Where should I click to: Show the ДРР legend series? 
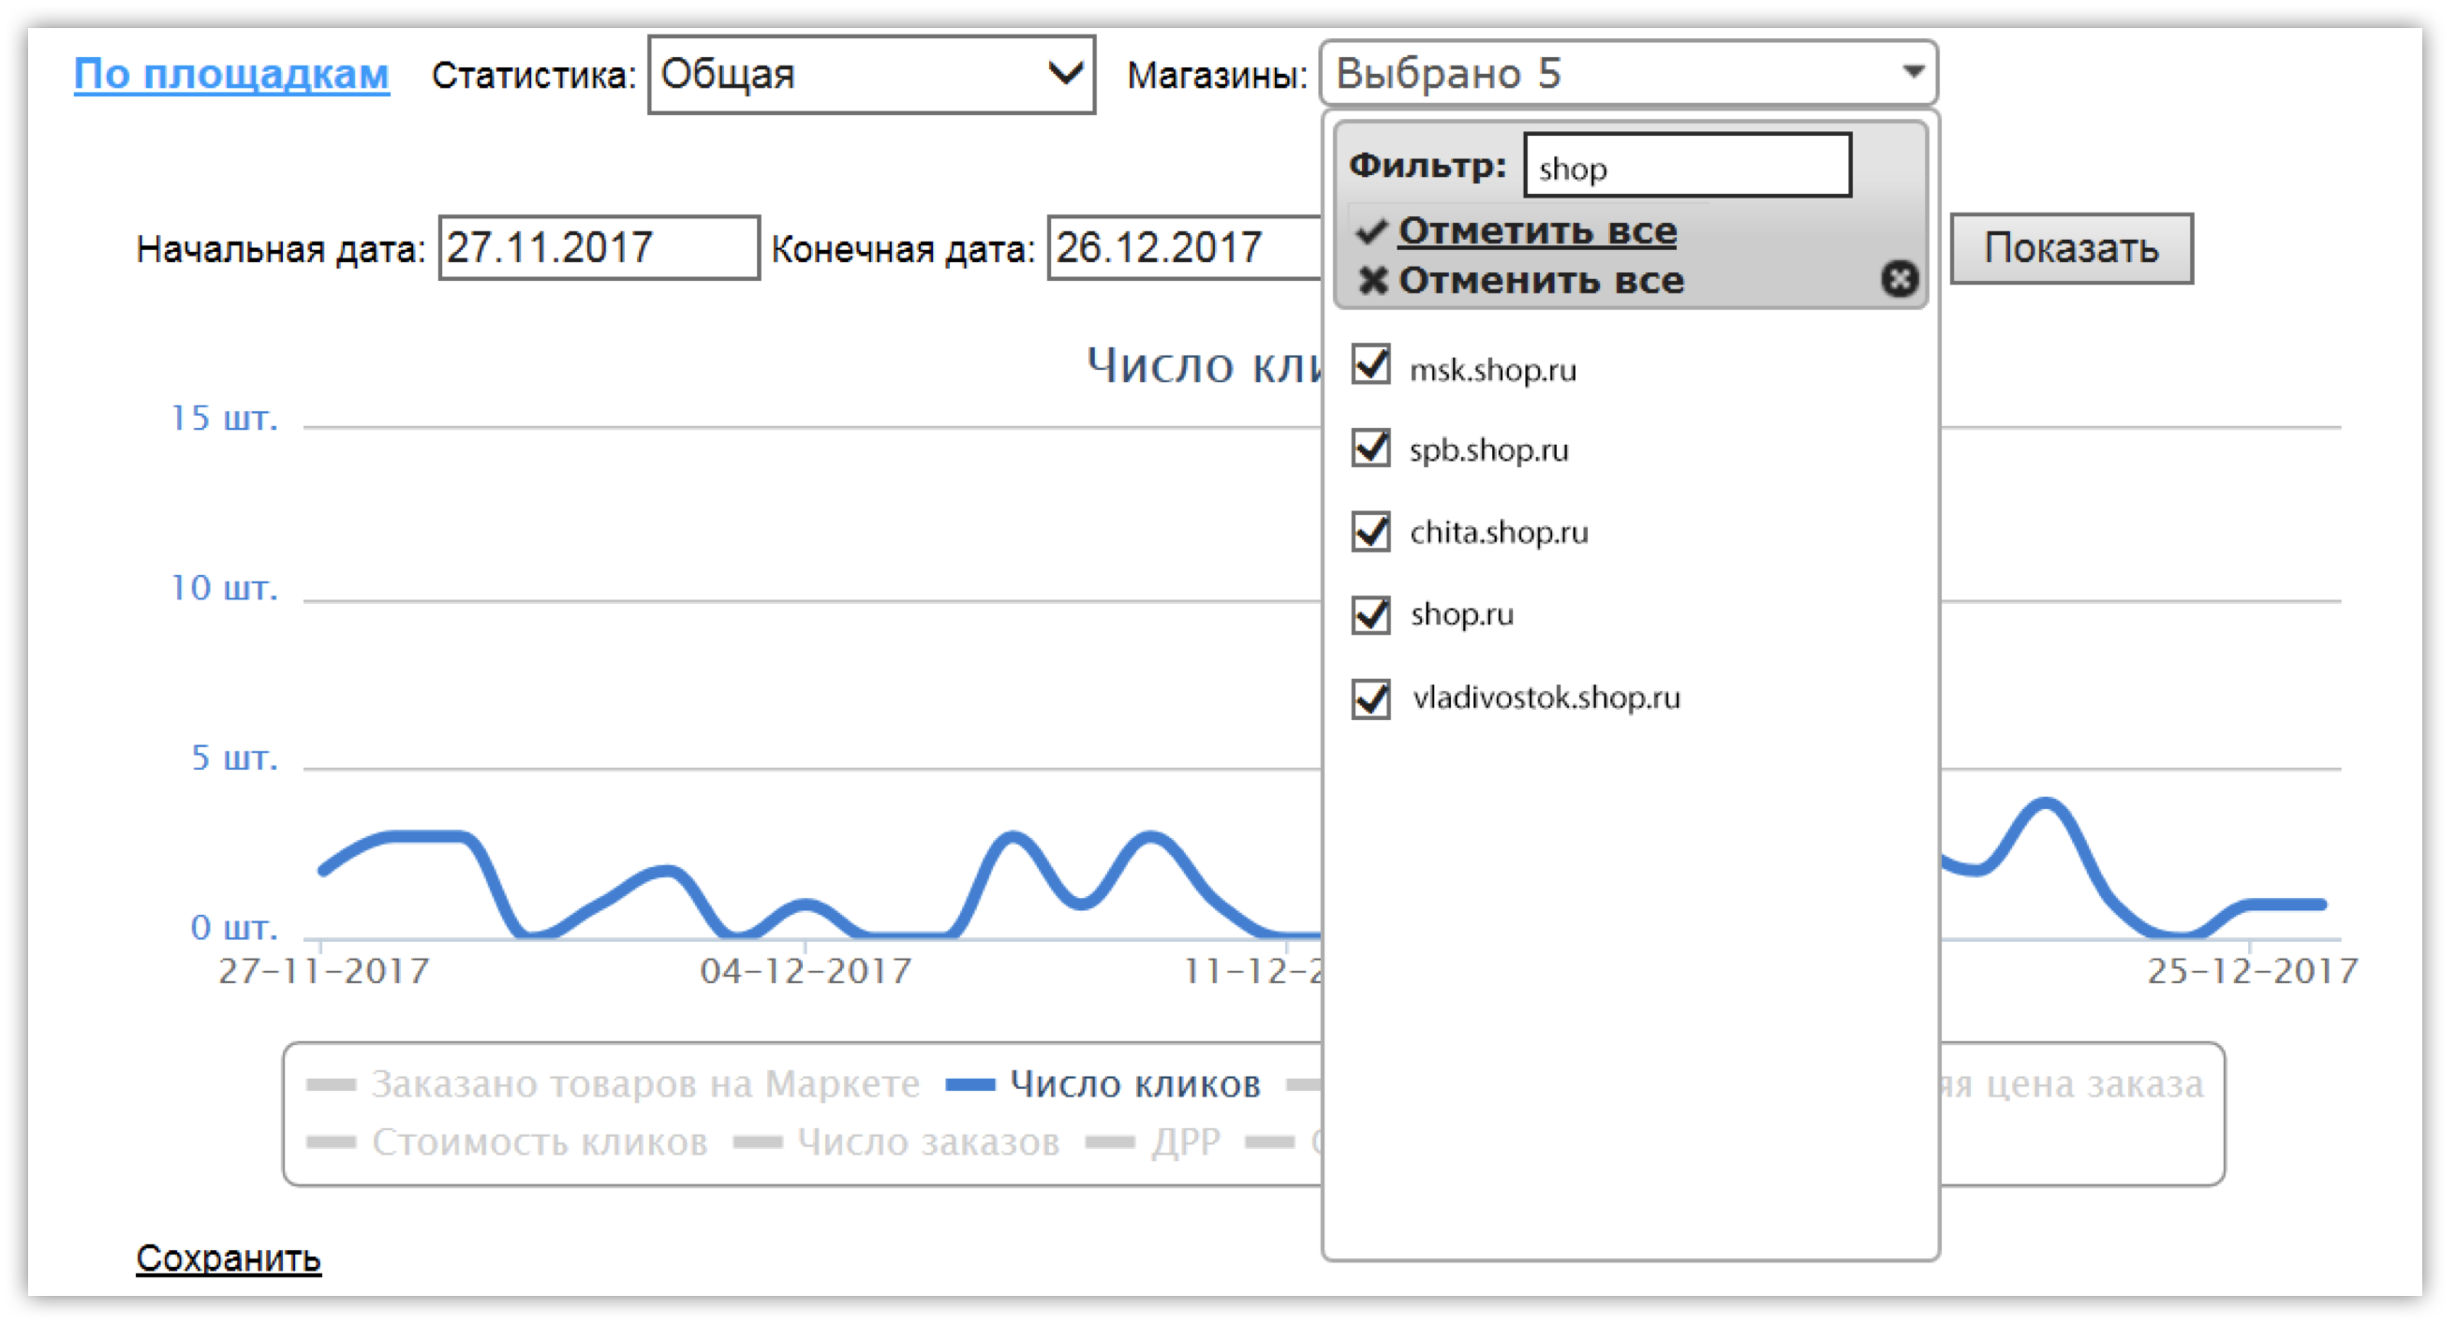[x=1184, y=1142]
